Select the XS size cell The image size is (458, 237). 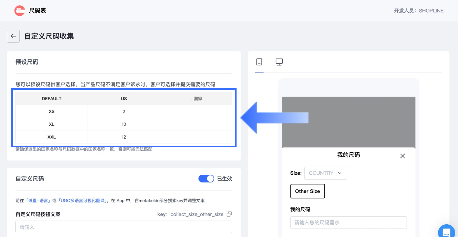(x=52, y=112)
